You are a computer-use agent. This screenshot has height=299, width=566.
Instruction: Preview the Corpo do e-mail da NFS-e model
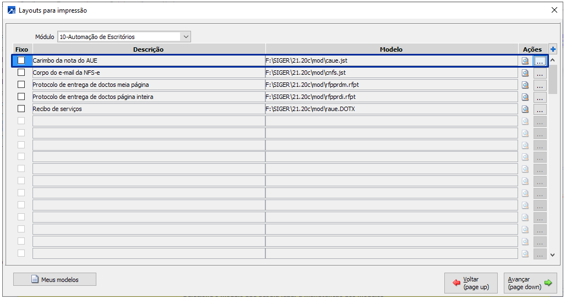tap(525, 73)
